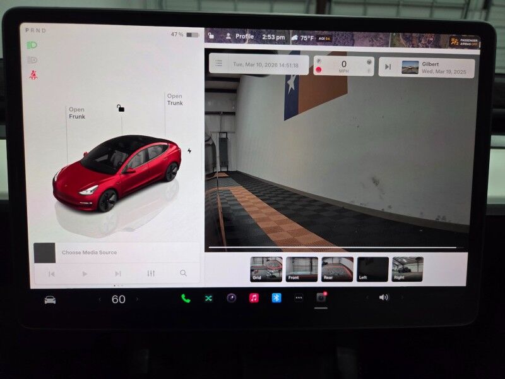Tap Open Trunk

pyautogui.click(x=175, y=100)
